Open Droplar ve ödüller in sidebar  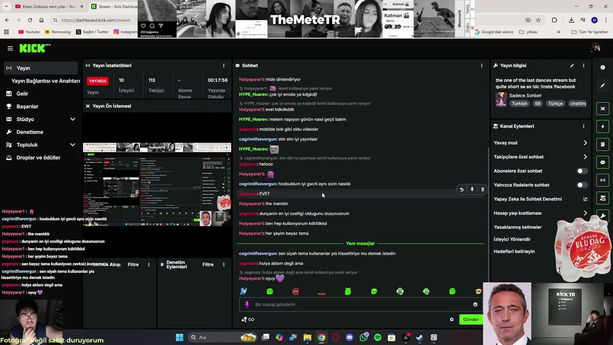(38, 158)
